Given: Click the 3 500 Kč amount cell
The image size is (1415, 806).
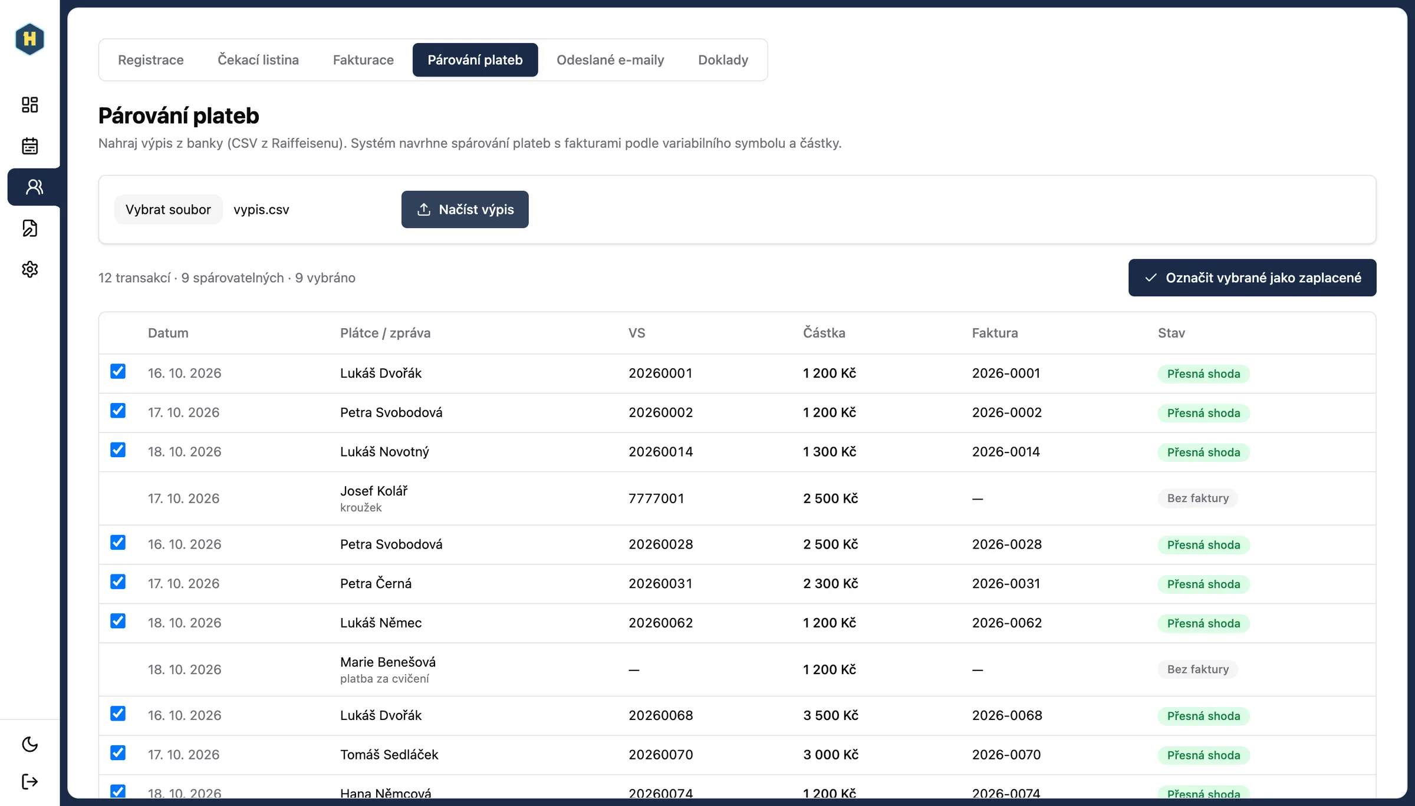Looking at the screenshot, I should [x=831, y=715].
